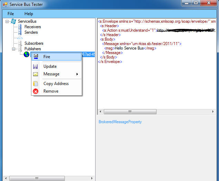Select the Senders tree item

pyautogui.click(x=31, y=32)
